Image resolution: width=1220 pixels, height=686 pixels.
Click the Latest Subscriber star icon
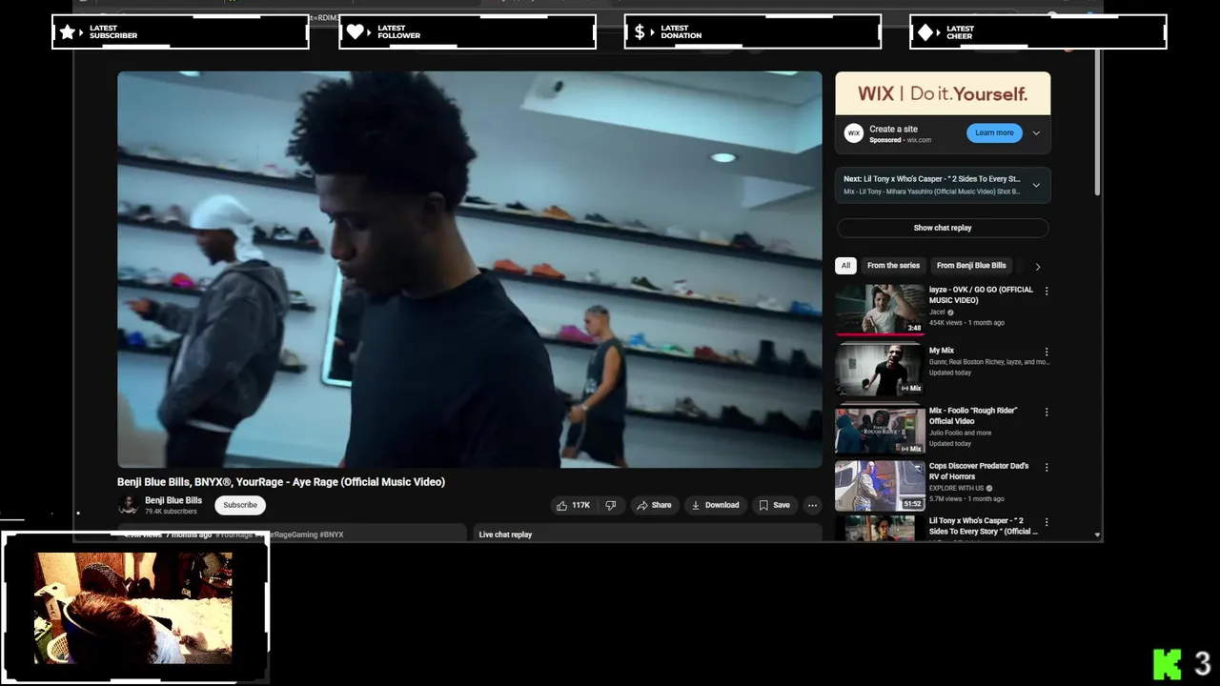(68, 31)
